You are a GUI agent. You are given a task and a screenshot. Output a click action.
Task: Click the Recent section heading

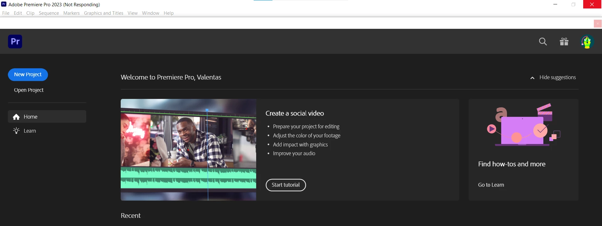(131, 216)
